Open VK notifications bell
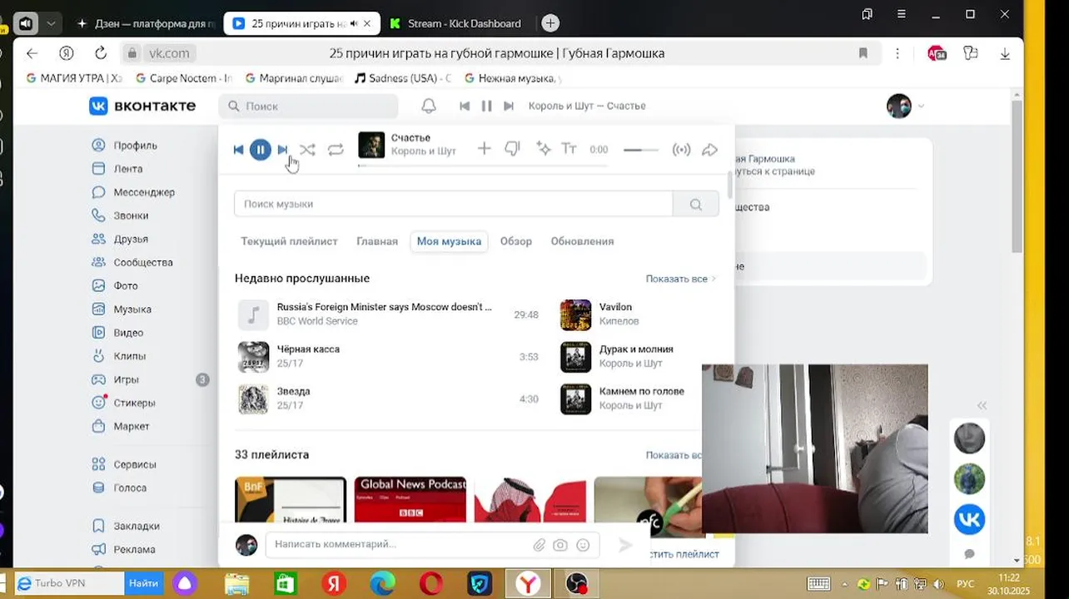The image size is (1069, 599). click(429, 106)
